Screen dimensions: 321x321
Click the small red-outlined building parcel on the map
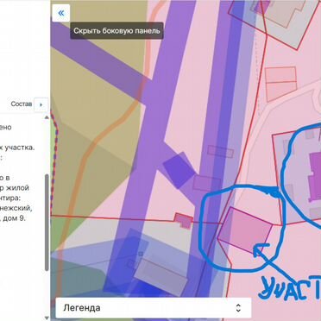pos(184,221)
